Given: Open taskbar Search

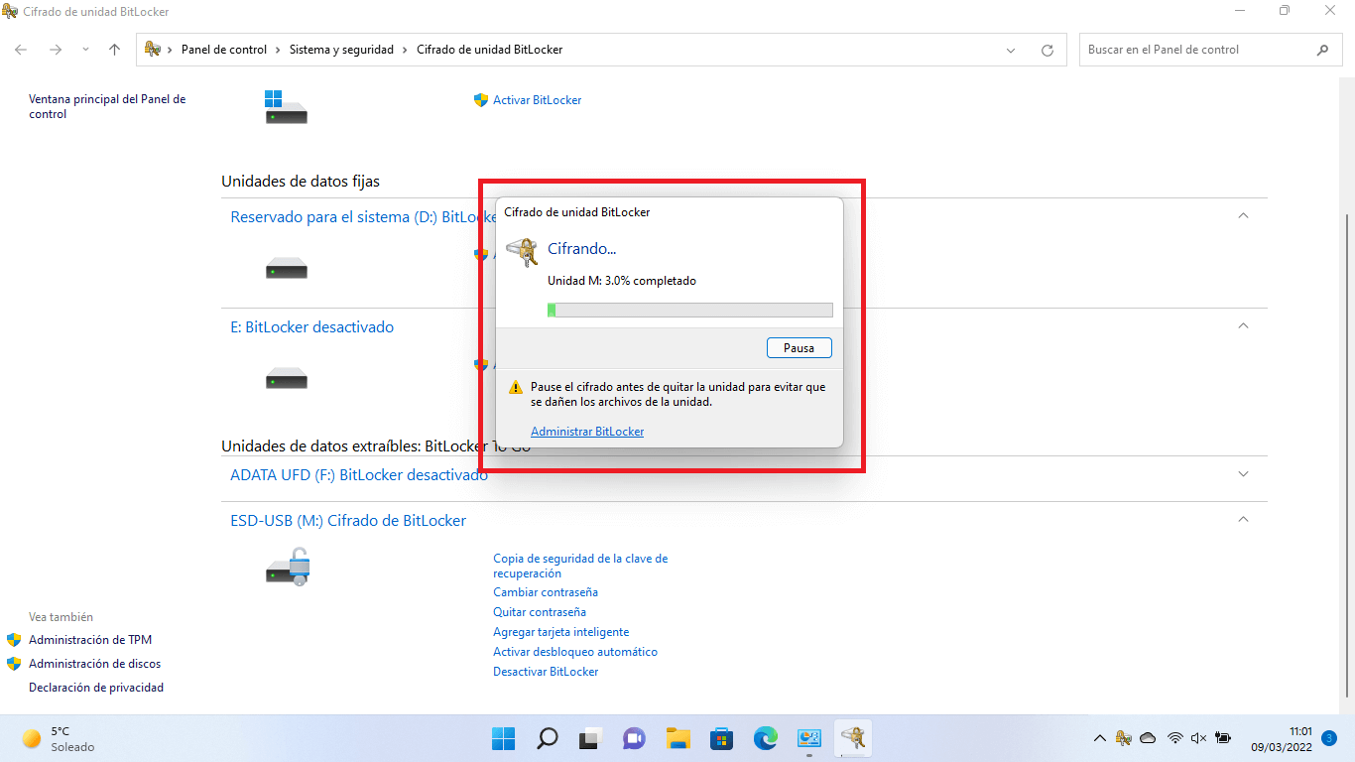Looking at the screenshot, I should pyautogui.click(x=547, y=738).
